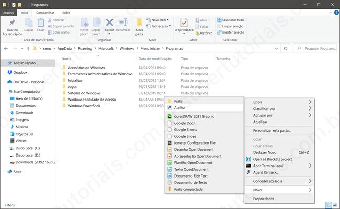
Task: Click the Nova pasta icon
Action: click(139, 23)
